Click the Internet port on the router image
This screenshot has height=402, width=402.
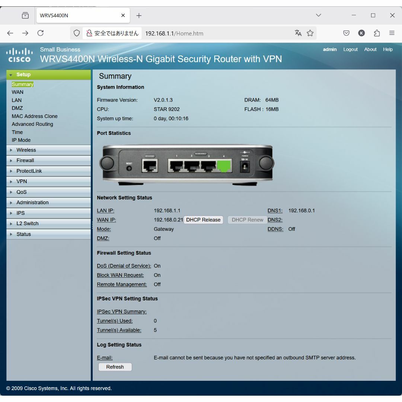tap(150, 165)
